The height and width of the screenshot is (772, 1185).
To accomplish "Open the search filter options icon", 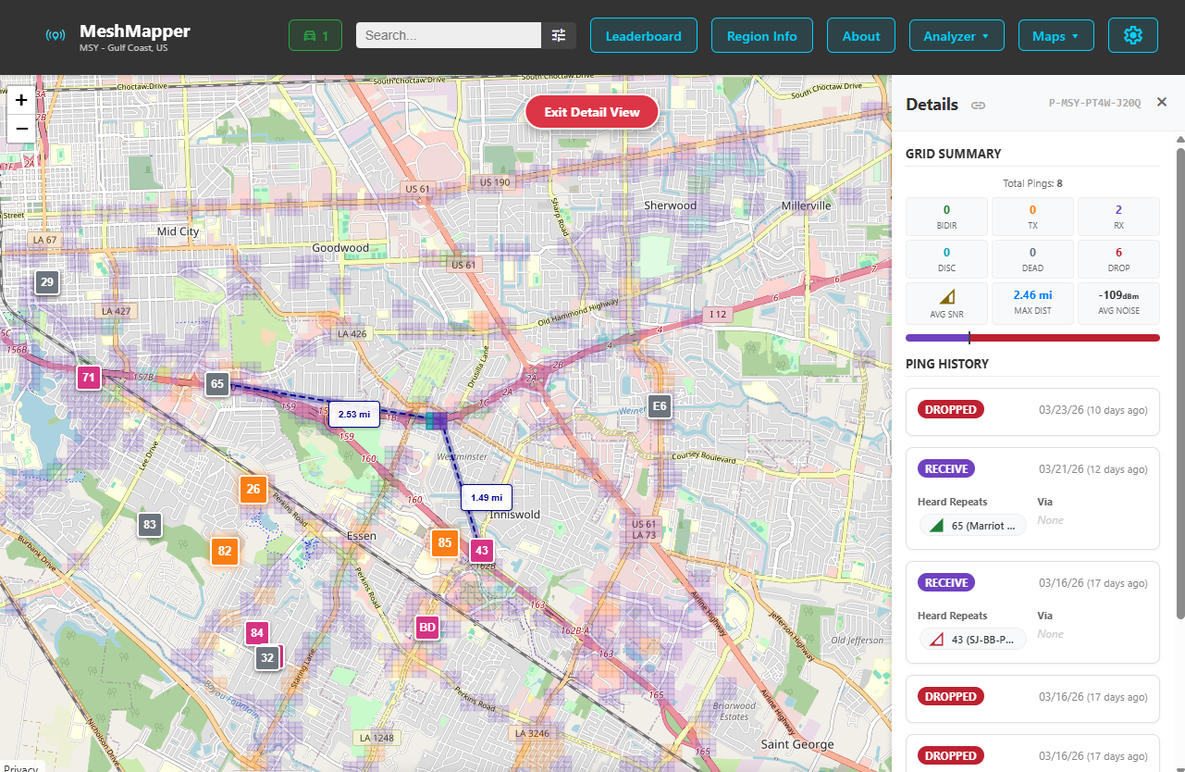I will 559,34.
